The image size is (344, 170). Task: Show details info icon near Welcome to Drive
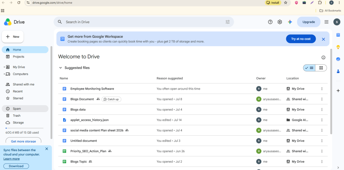click(323, 58)
